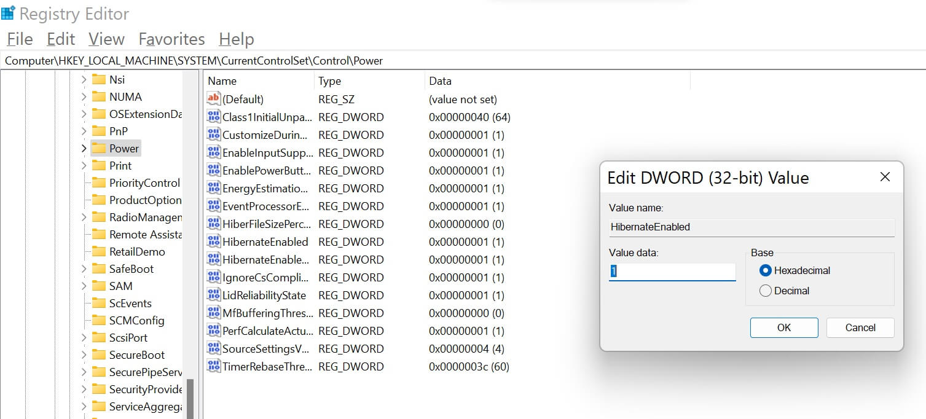This screenshot has width=926, height=419.
Task: Select the SecurePipeServ tree item
Action: pyautogui.click(x=146, y=372)
